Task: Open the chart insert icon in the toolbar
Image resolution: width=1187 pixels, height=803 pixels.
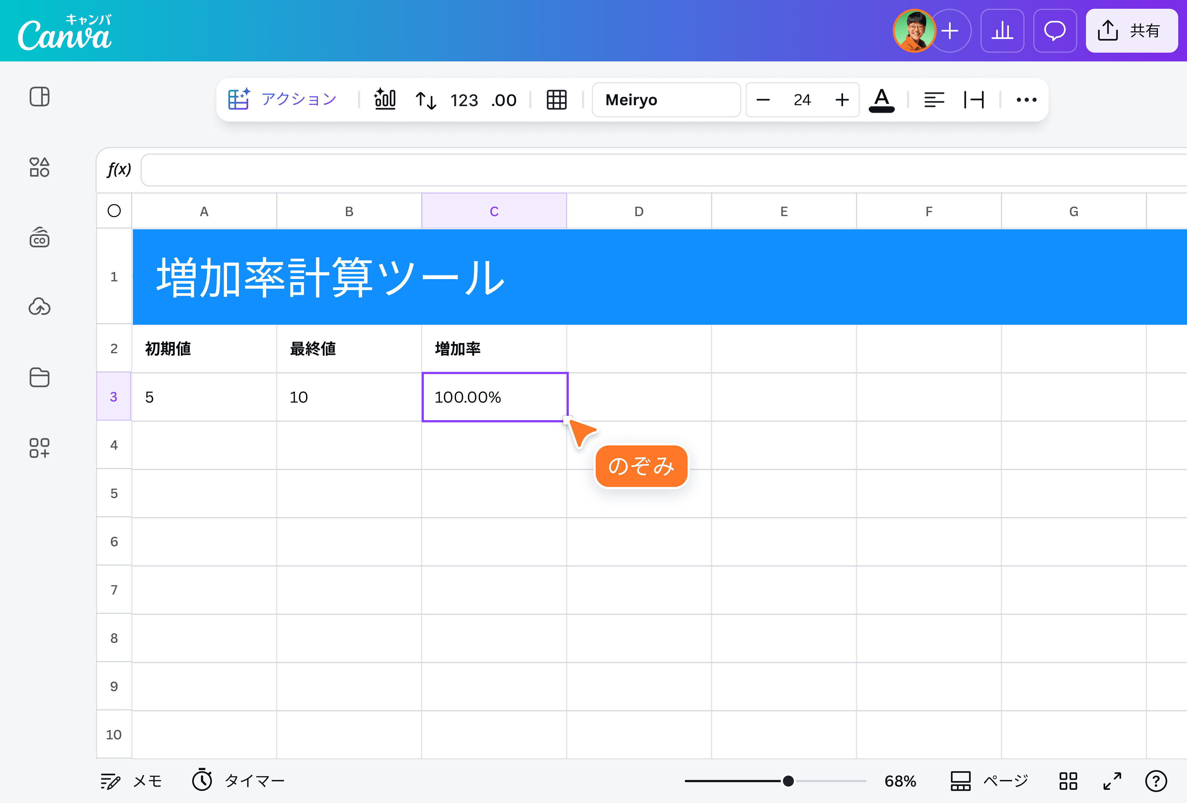Action: tap(386, 100)
